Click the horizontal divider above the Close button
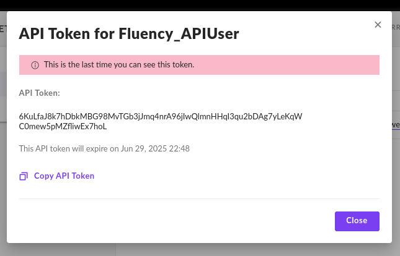Image resolution: width=400 pixels, height=256 pixels. point(199,198)
